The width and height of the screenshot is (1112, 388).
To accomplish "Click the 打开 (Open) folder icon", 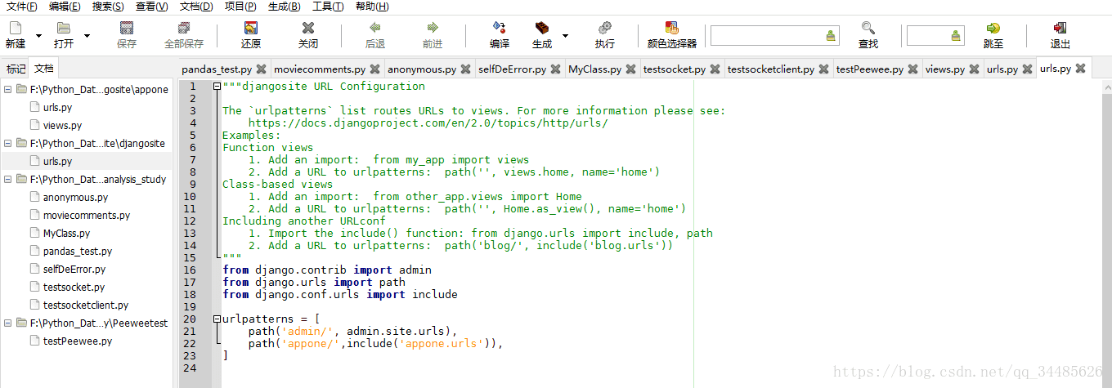I will (63, 29).
